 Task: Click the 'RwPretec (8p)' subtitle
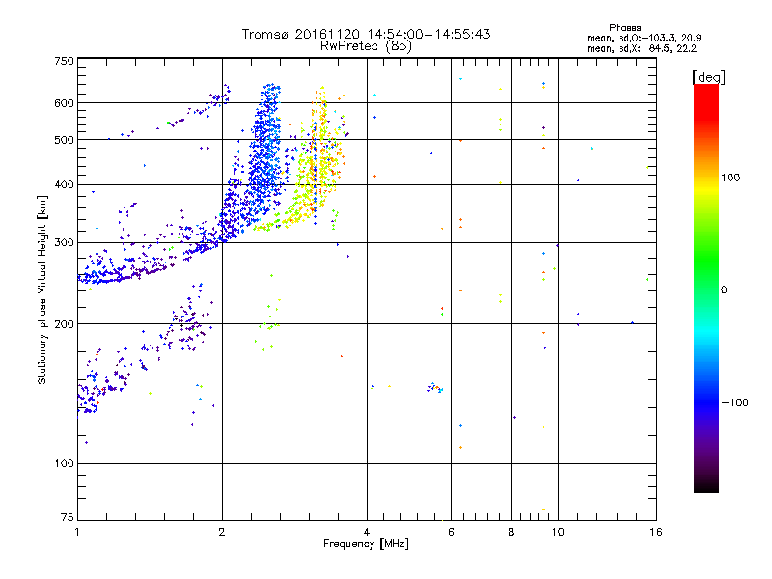click(x=366, y=46)
